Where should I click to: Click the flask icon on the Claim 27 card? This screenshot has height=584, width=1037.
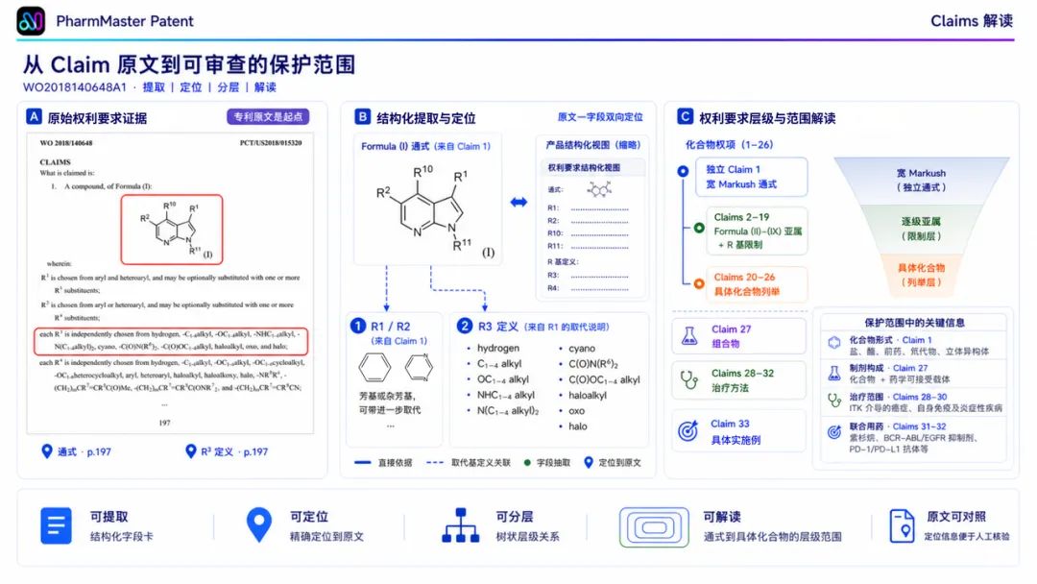689,336
